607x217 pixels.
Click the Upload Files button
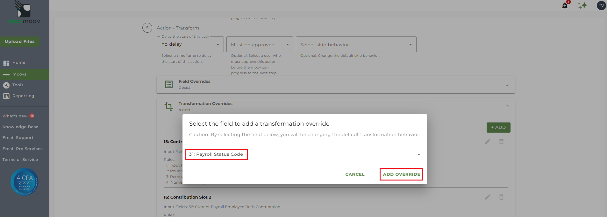pos(20,42)
